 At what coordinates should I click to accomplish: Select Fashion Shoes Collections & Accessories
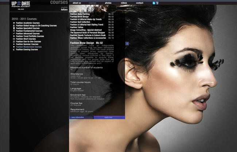click(92, 38)
